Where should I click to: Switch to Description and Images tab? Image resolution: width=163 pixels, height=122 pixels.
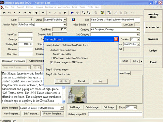(14, 61)
